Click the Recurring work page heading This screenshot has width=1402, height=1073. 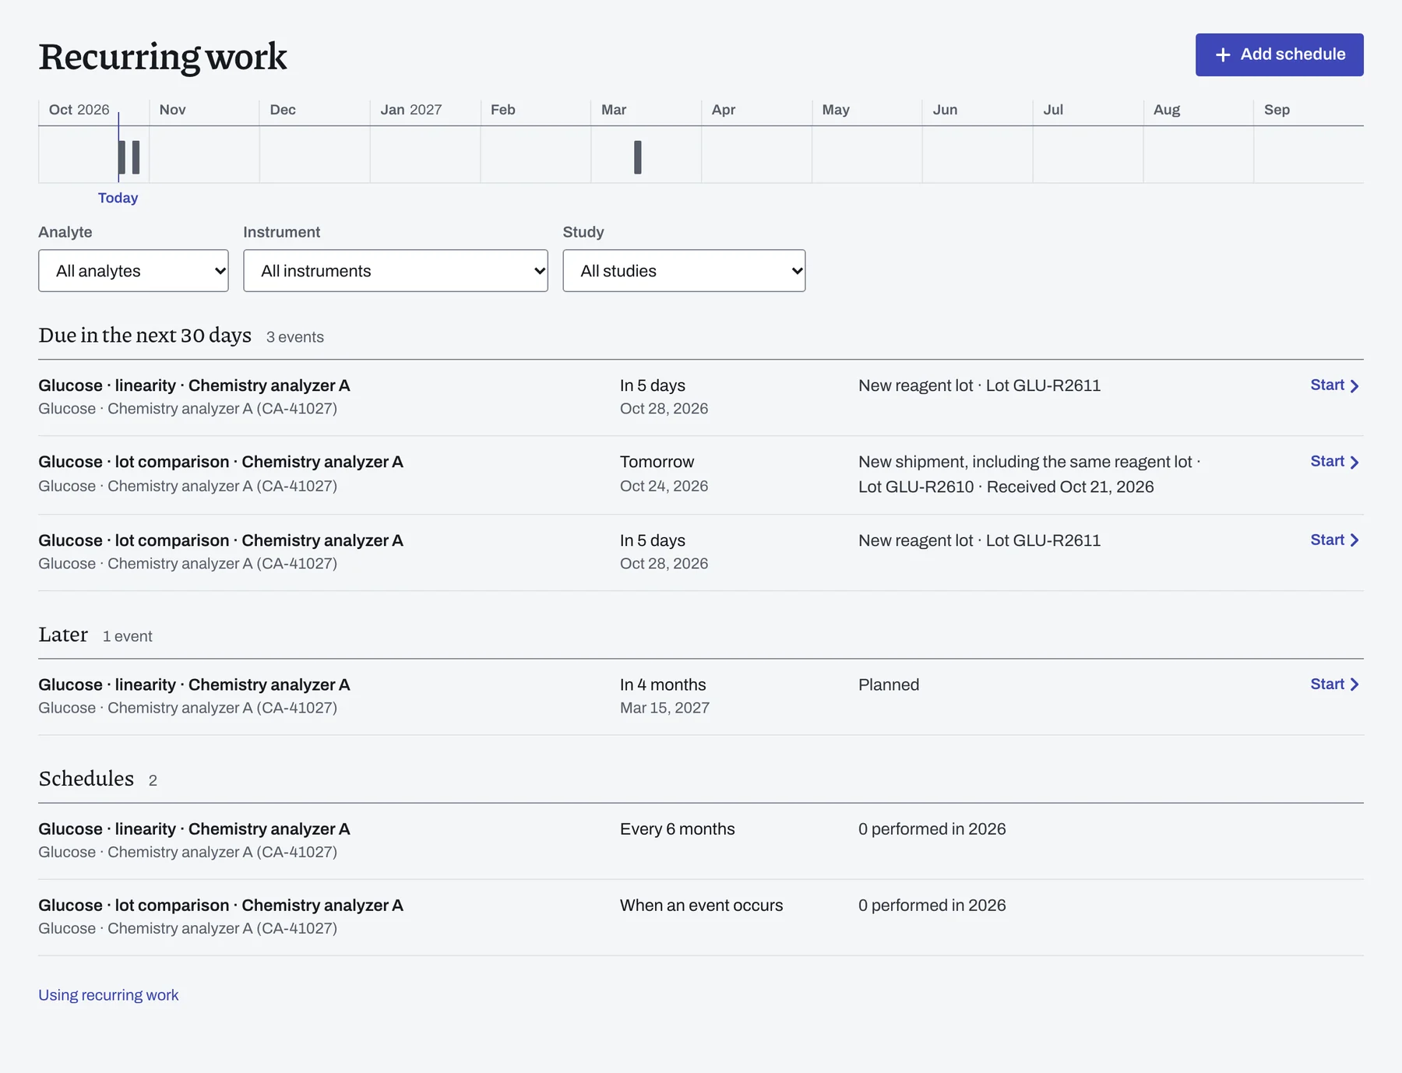coord(163,57)
